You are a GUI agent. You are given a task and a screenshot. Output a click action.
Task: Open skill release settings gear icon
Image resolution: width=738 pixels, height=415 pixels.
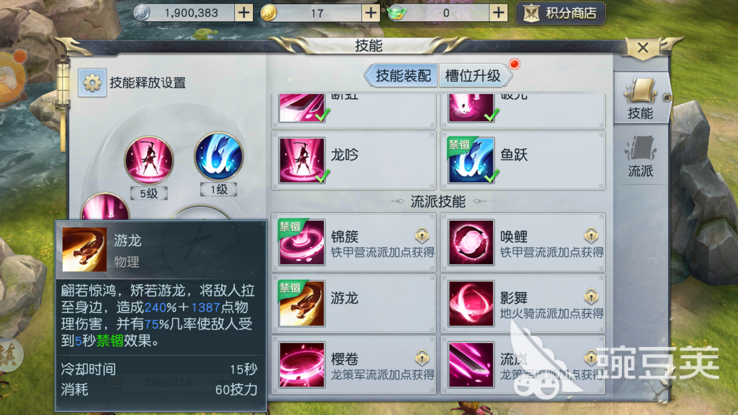pyautogui.click(x=92, y=83)
